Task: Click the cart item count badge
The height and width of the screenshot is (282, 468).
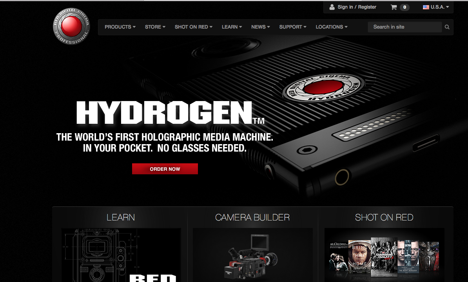Action: click(x=405, y=7)
